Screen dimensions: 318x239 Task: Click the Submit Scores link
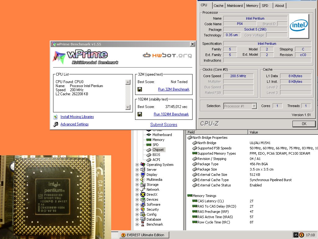pos(164,124)
